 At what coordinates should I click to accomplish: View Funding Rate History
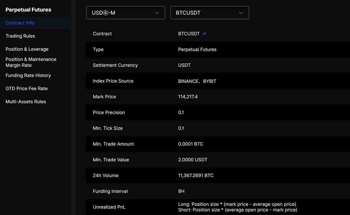point(28,75)
